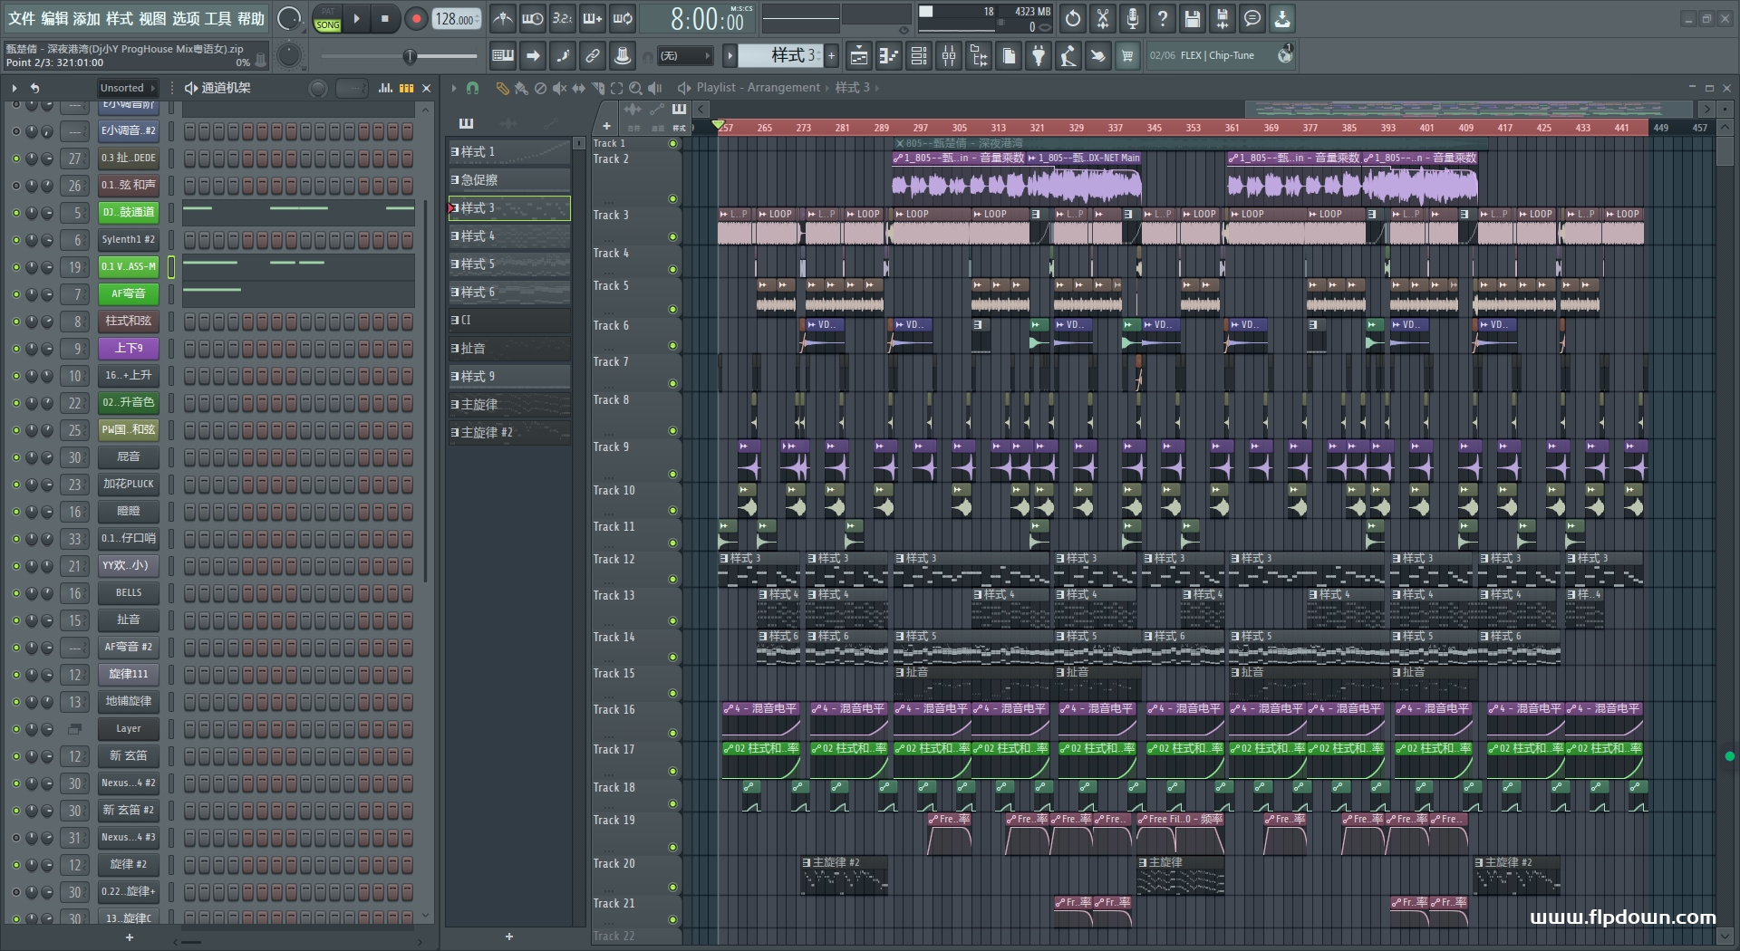Toggle the metronome icon
Viewport: 1740px width, 951px height.
[503, 18]
